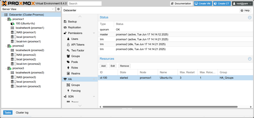Open local-lvm storage on proxmox3

tap(28, 86)
